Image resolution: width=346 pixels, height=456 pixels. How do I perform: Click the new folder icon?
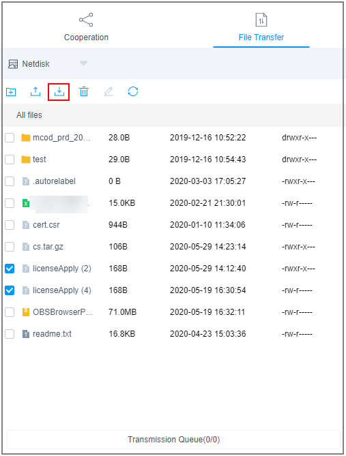tap(11, 92)
